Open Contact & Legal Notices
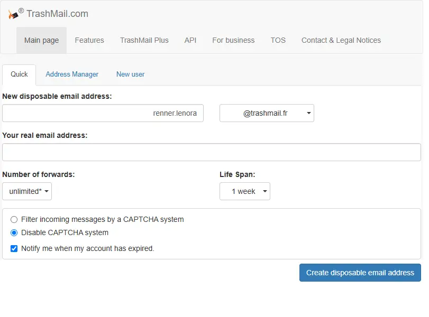429x317 pixels. (x=341, y=40)
